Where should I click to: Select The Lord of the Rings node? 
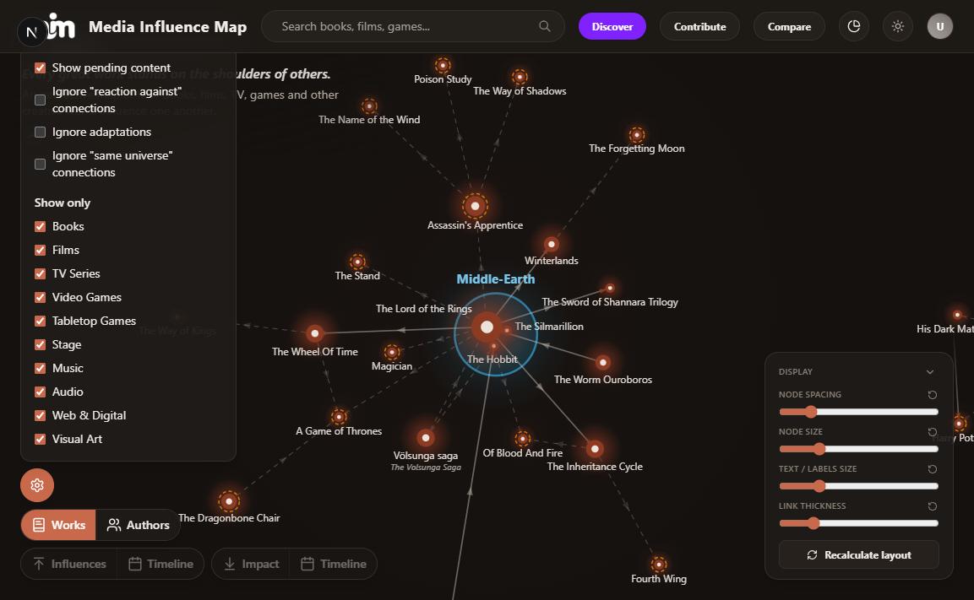(x=487, y=327)
